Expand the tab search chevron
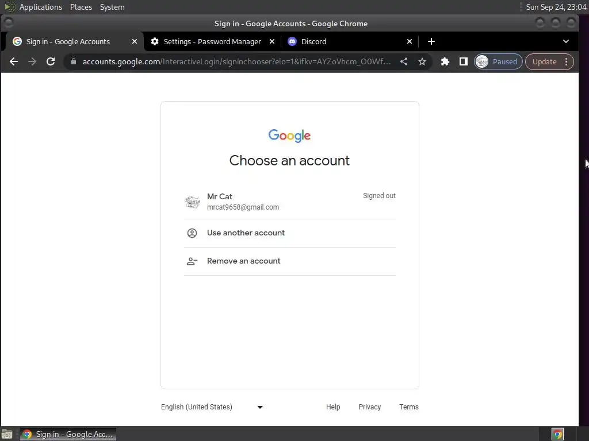Screen dimensions: 589x441 point(566,41)
